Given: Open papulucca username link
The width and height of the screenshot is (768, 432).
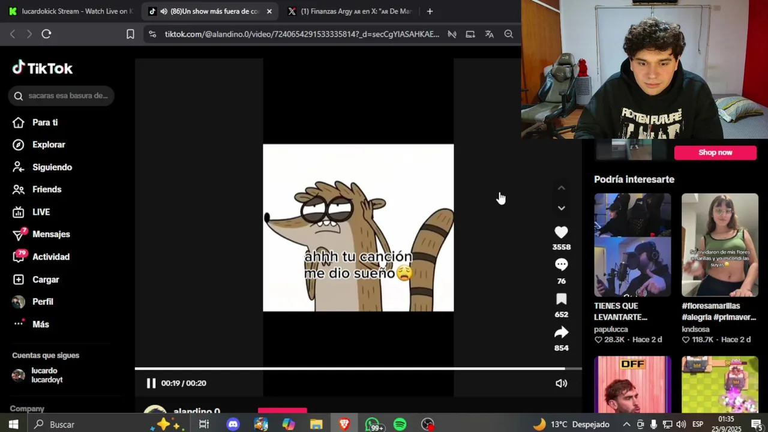Looking at the screenshot, I should 611,329.
